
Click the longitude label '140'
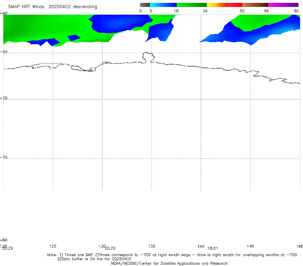pyautogui.click(x=201, y=246)
